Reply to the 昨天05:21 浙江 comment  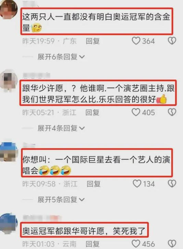coord(93,113)
